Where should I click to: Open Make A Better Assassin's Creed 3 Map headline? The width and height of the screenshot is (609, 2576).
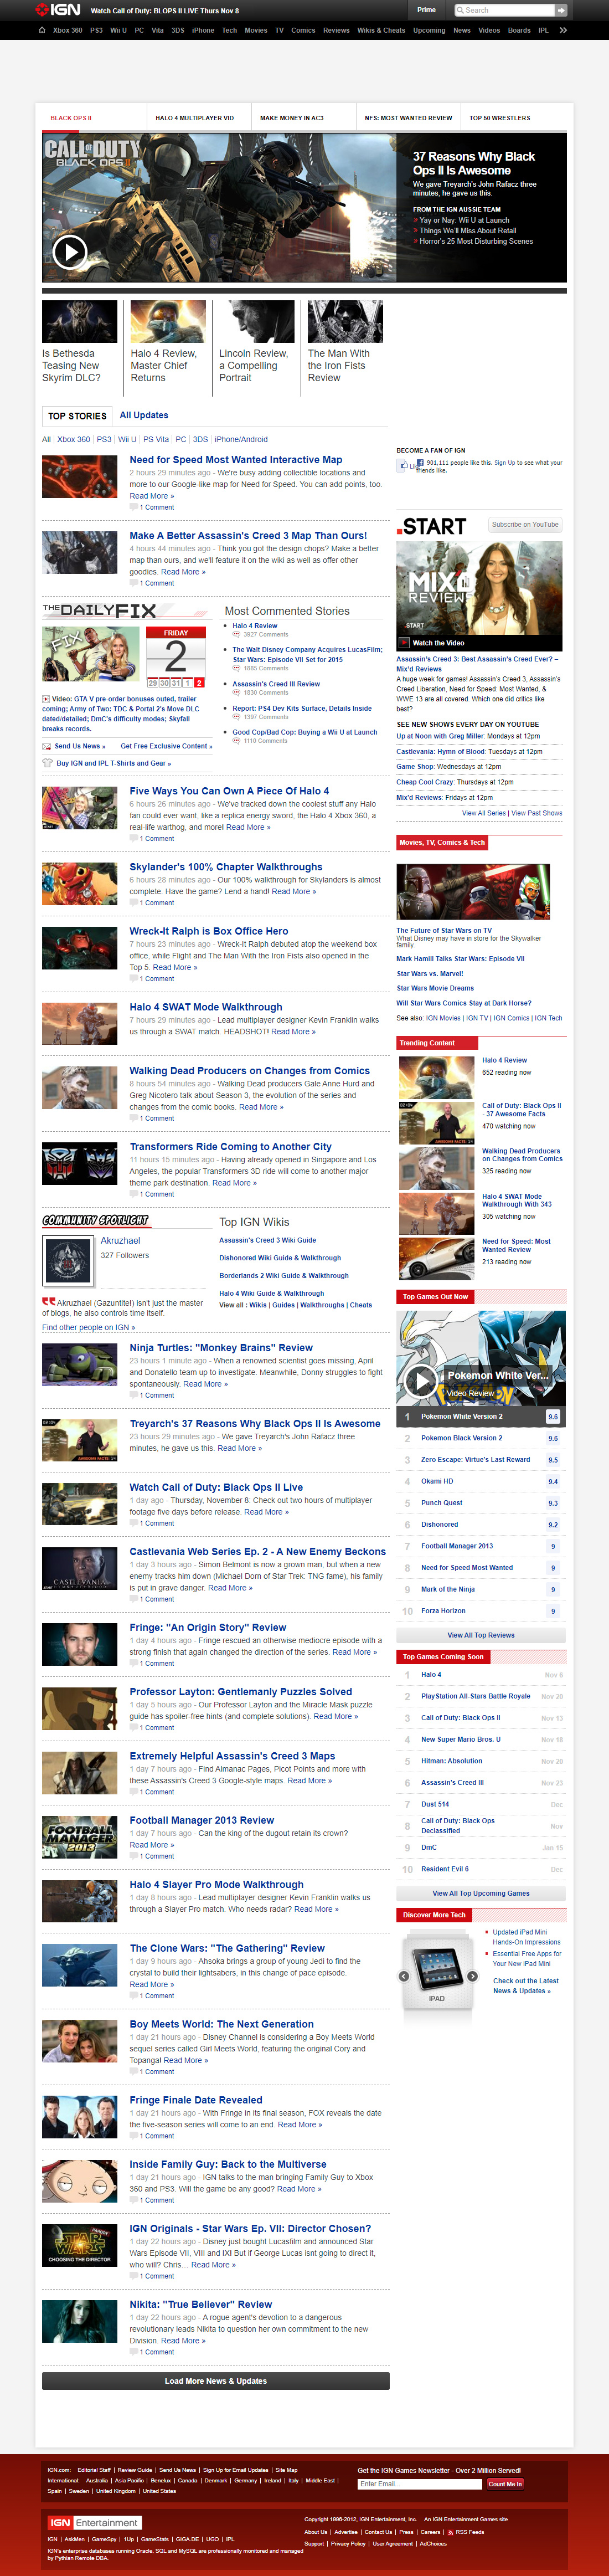pyautogui.click(x=248, y=536)
